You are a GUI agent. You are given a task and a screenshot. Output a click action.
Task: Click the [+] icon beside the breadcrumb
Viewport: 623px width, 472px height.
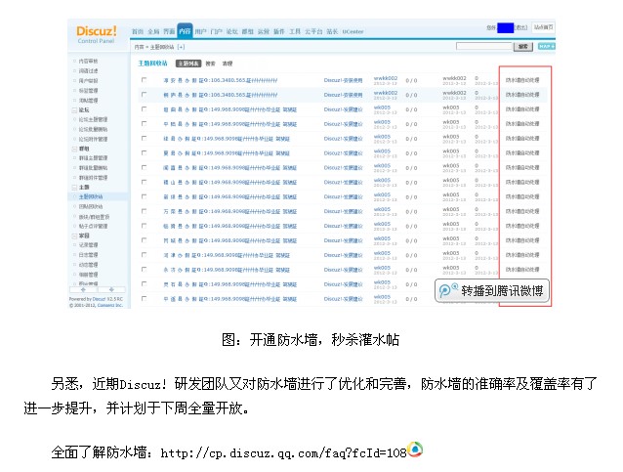(x=181, y=47)
